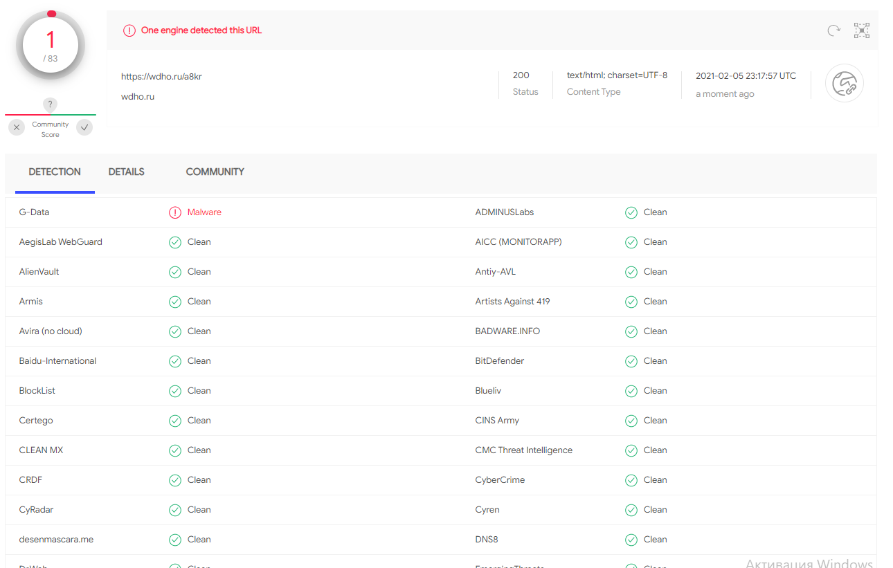
Task: Switch to the DETECTION tab
Action: point(55,172)
